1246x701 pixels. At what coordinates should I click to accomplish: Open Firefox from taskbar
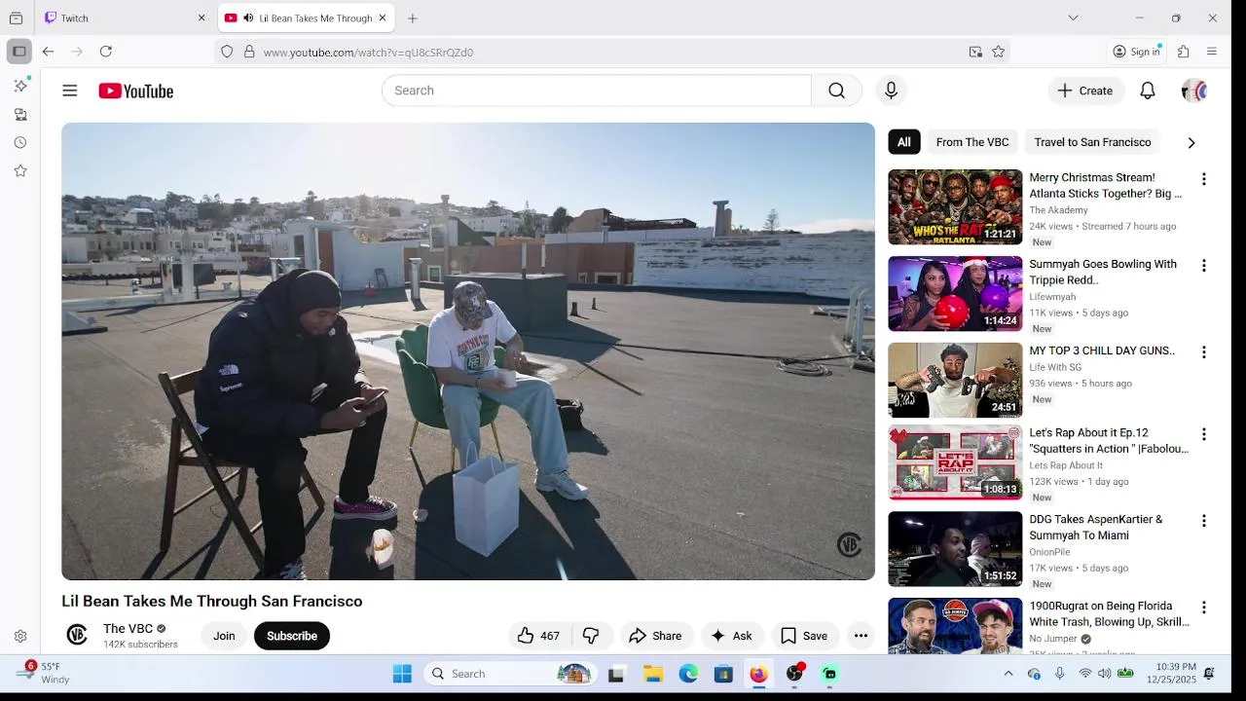pyautogui.click(x=758, y=674)
